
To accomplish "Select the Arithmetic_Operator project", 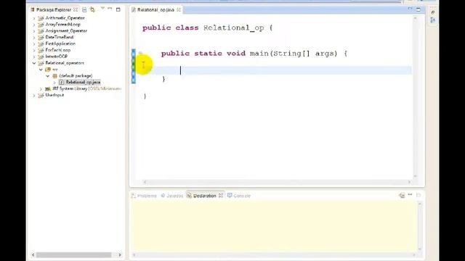I will pos(65,18).
